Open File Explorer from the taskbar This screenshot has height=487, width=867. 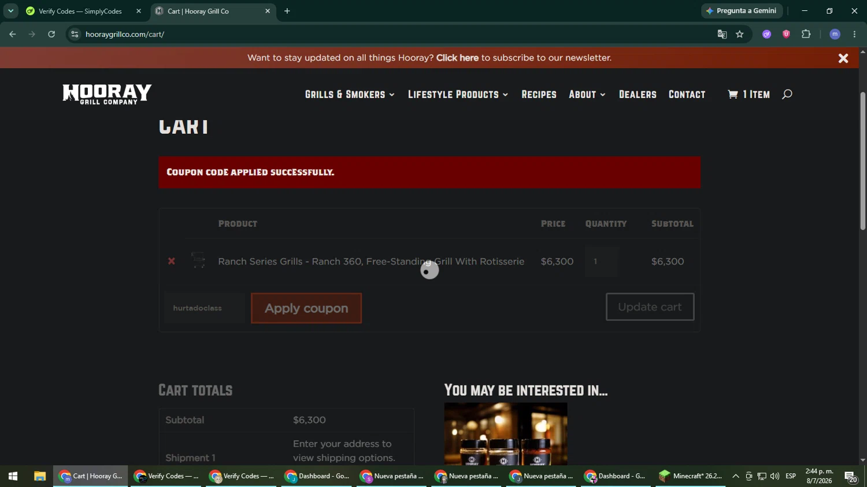[x=40, y=476]
